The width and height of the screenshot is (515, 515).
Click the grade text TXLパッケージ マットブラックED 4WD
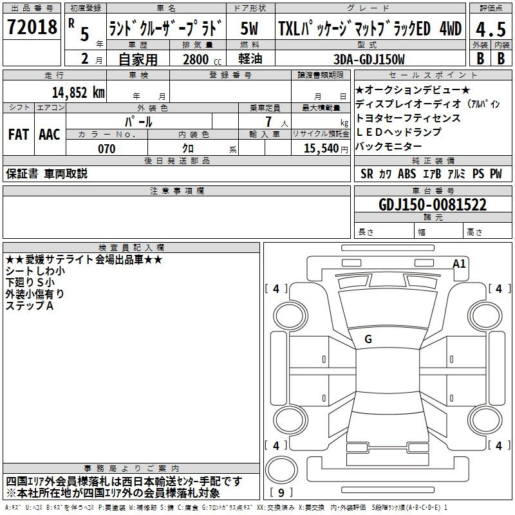[x=370, y=28]
